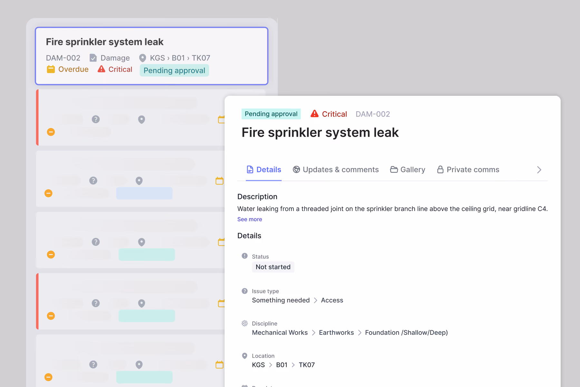
Task: Click the Pending approval badge in detail panel
Action: [x=271, y=114]
